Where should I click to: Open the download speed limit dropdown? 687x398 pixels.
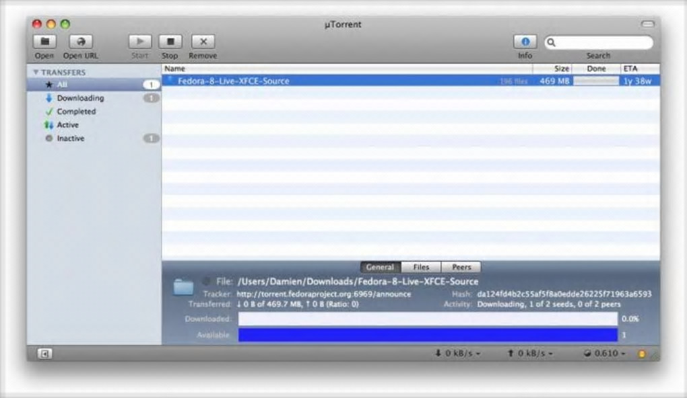[x=457, y=354]
